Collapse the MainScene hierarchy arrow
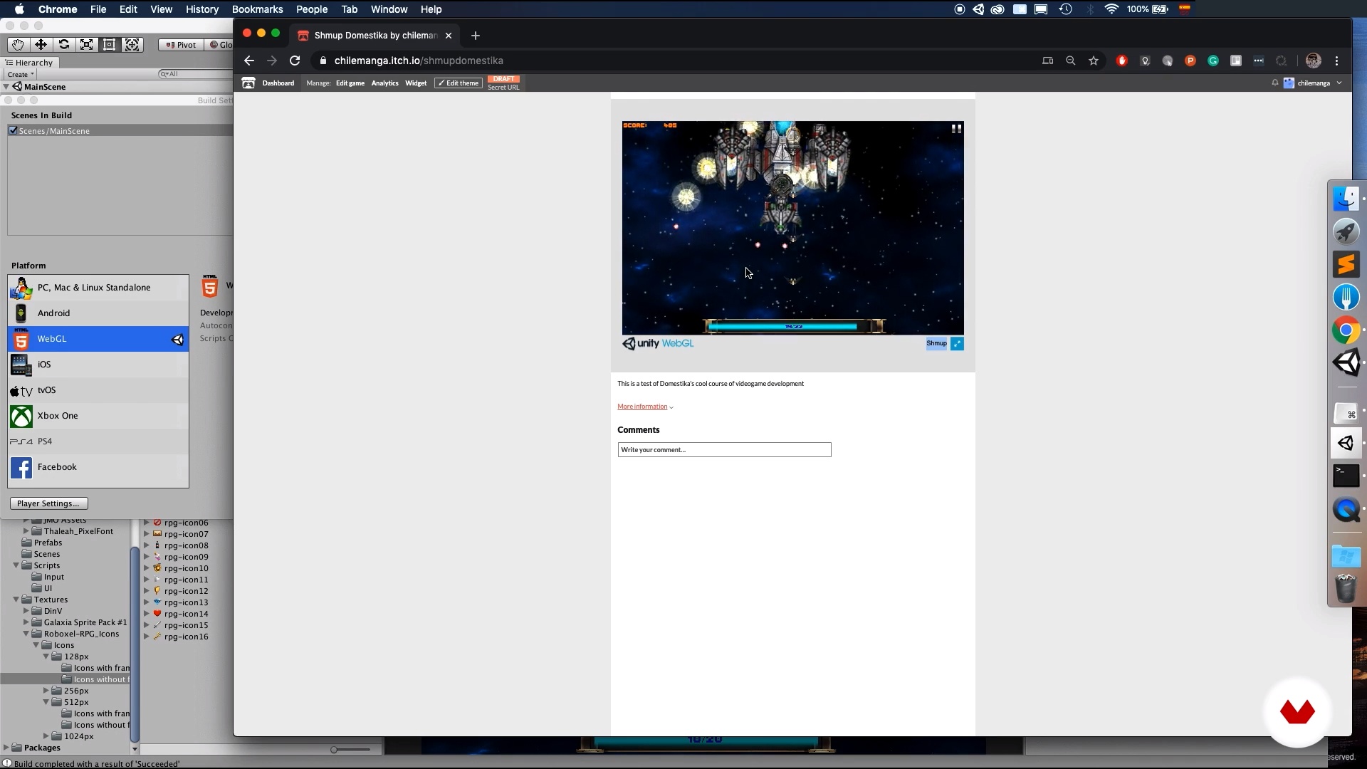Viewport: 1367px width, 769px height. click(x=6, y=87)
